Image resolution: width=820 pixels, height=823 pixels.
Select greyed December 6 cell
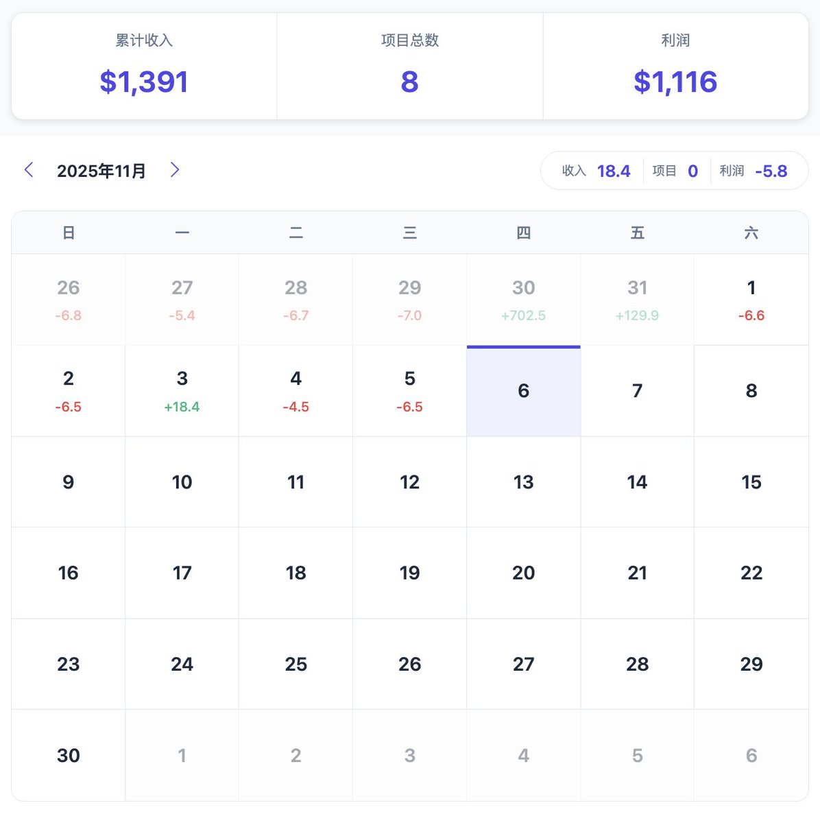coord(751,755)
